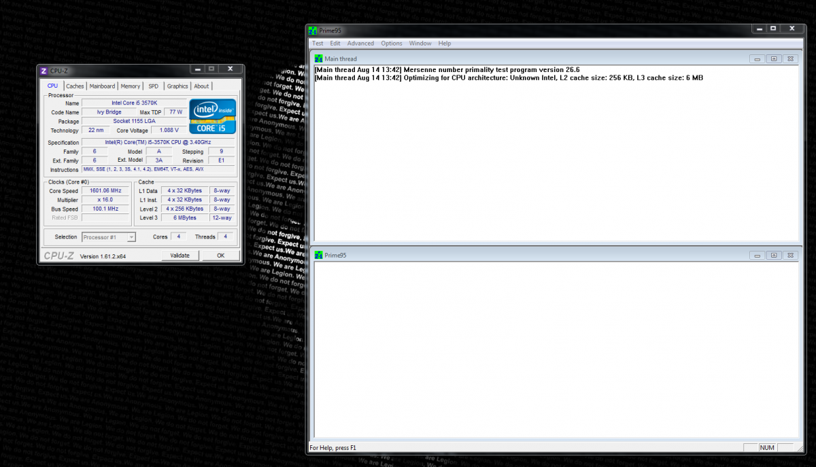
Task: Close the Prime95 main window
Action: click(792, 29)
